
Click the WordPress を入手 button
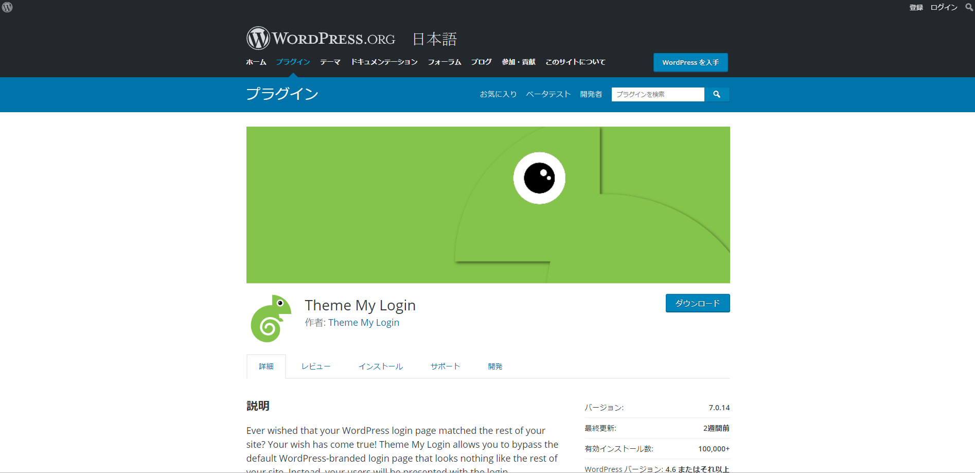pos(690,62)
